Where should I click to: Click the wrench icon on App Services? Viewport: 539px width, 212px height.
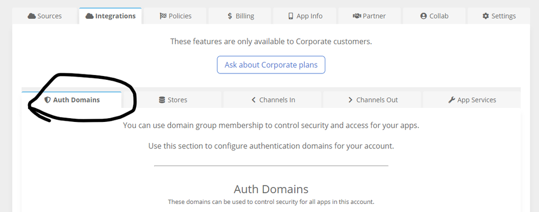(452, 100)
